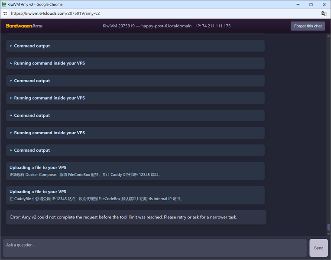Image resolution: width=331 pixels, height=260 pixels.
Task: Click the scrollbar up arrow
Action: 328,36
